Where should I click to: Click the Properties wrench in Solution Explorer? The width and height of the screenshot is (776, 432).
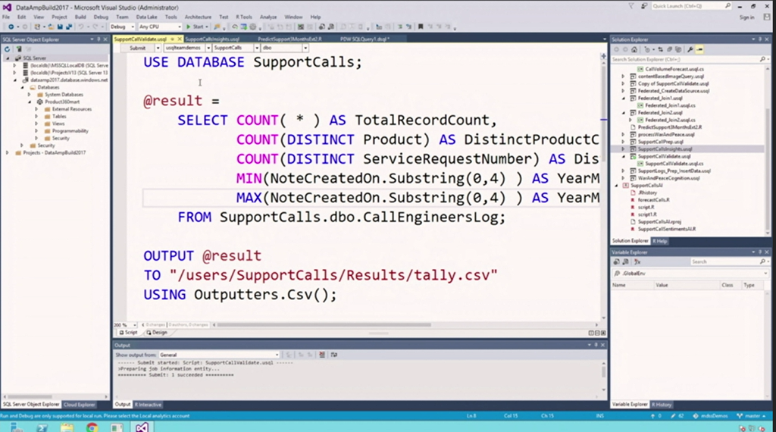690,49
